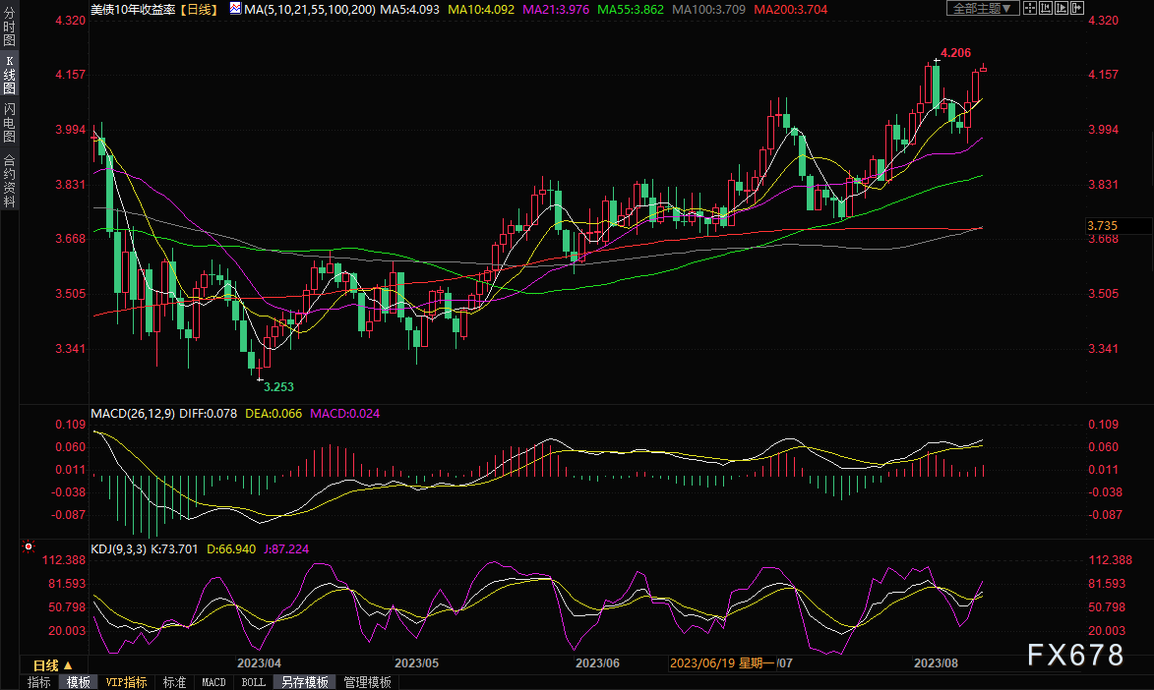This screenshot has width=1154, height=690.
Task: Apply the BOLL template
Action: click(x=253, y=682)
